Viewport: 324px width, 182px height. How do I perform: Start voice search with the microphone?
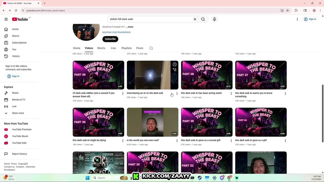coord(214,19)
